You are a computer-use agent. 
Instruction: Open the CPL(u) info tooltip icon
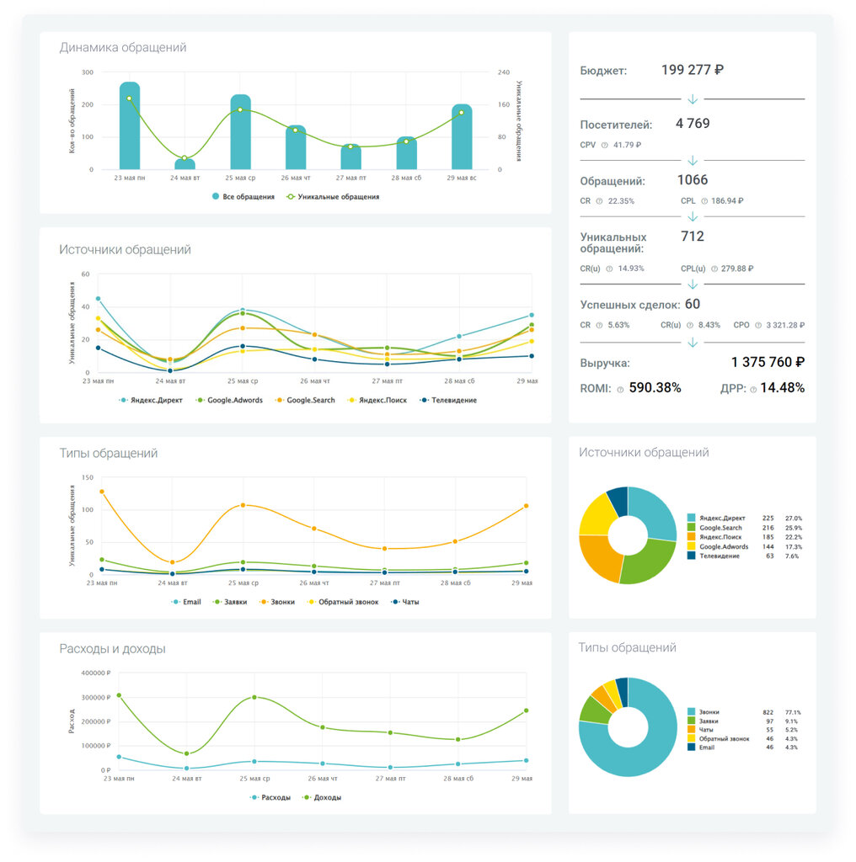(714, 269)
